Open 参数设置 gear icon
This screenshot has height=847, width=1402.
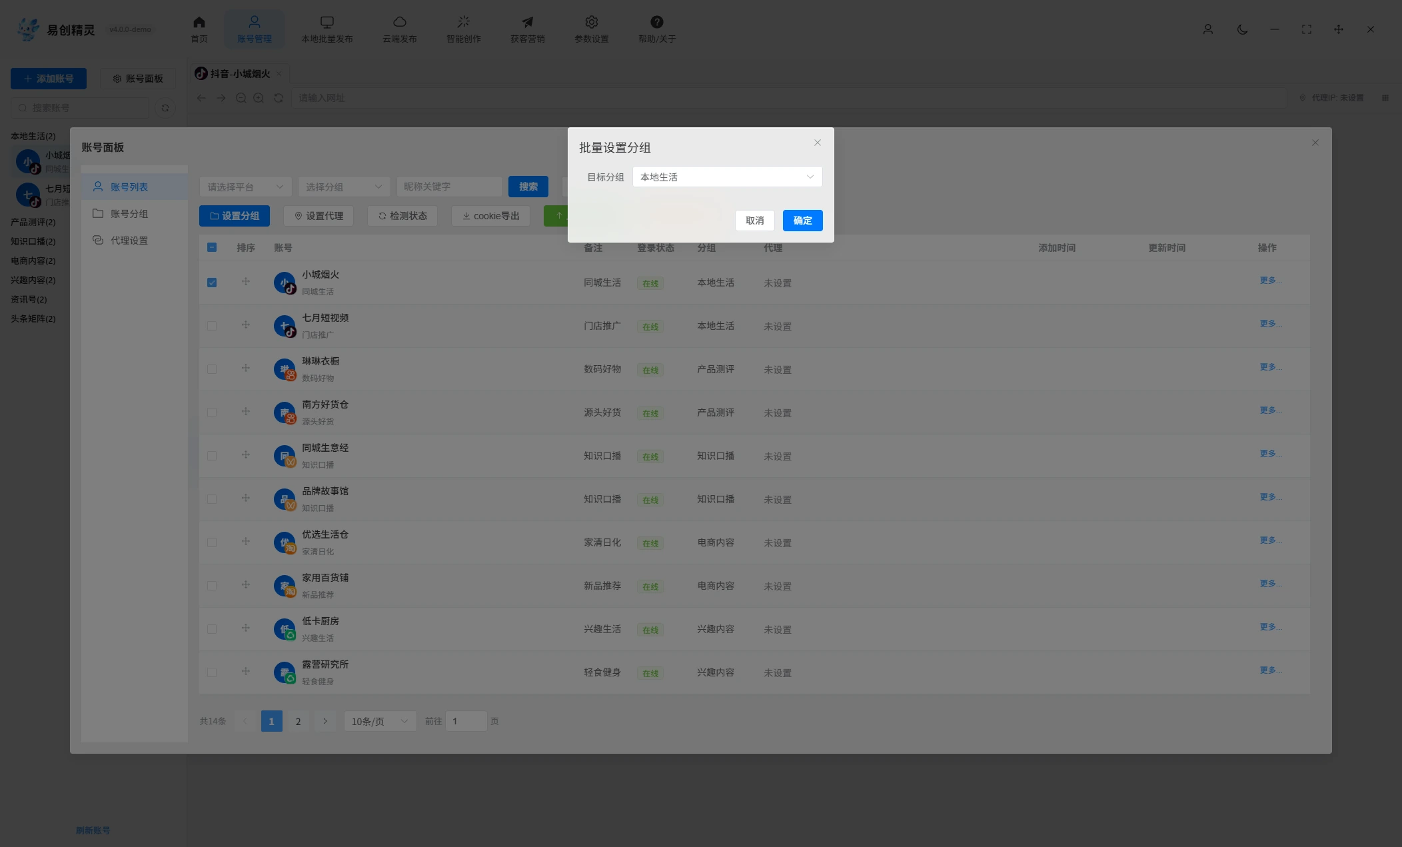pyautogui.click(x=591, y=22)
